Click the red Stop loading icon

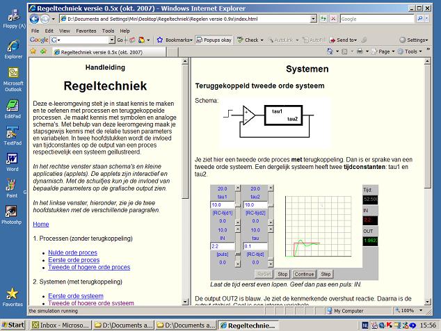(333, 19)
